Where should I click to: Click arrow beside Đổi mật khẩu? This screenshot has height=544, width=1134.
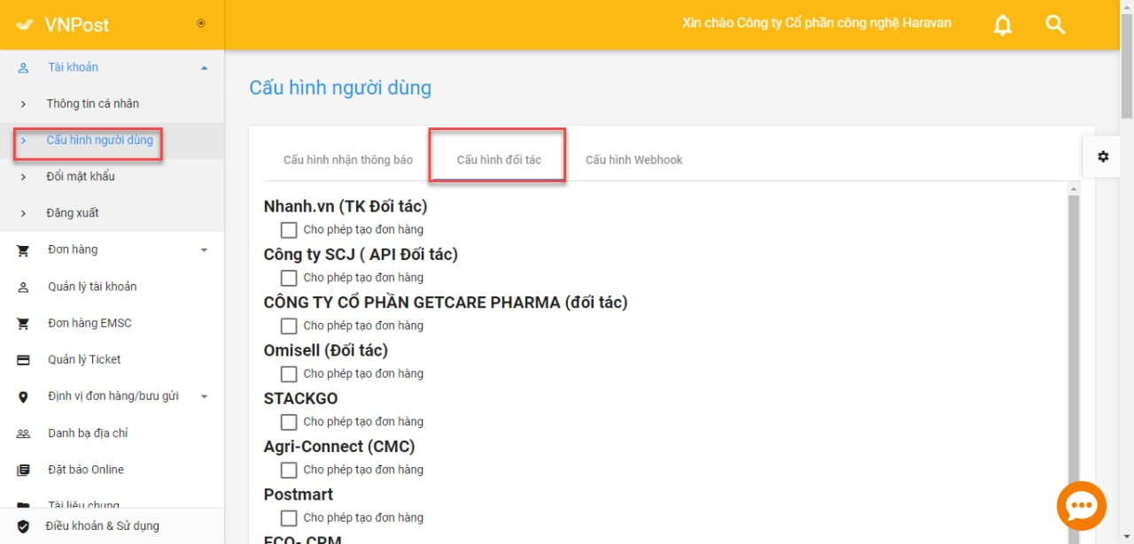pos(23,177)
